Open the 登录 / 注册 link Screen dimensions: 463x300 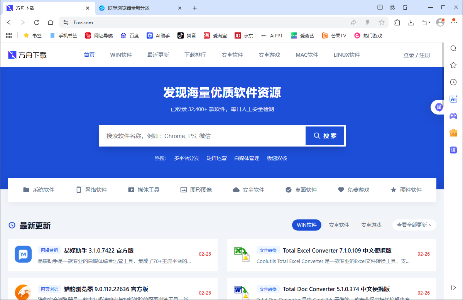tap(417, 55)
